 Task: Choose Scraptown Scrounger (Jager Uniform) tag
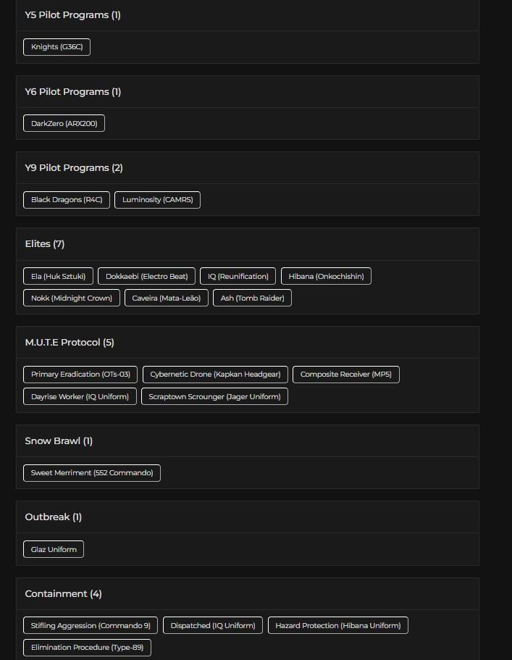coord(214,396)
